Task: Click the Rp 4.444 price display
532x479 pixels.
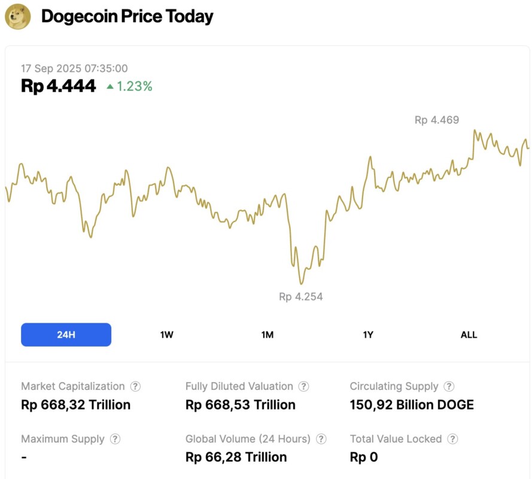Action: 57,86
